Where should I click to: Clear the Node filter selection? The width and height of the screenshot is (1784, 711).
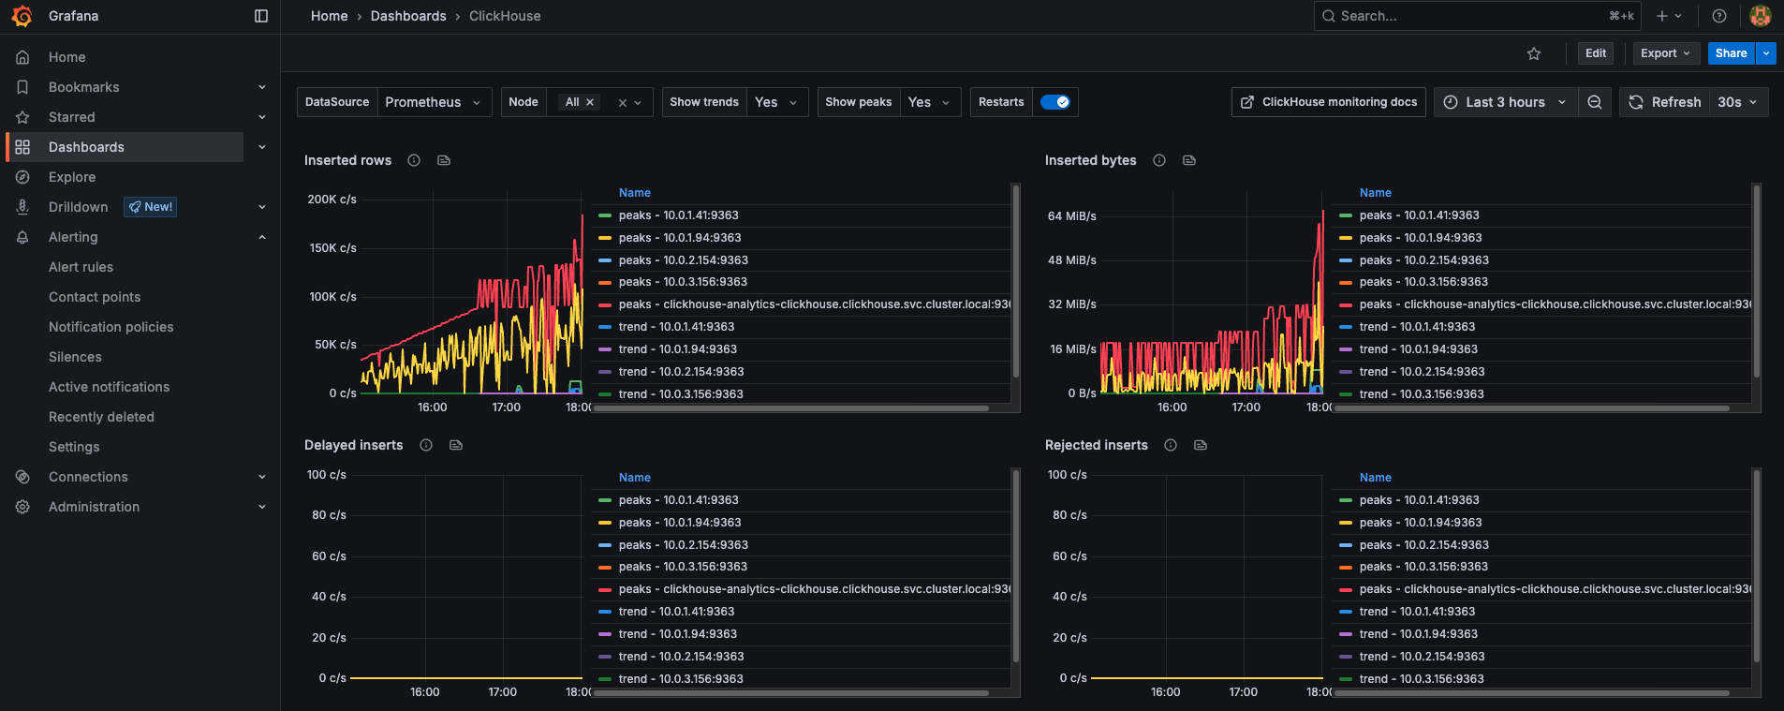tap(623, 103)
